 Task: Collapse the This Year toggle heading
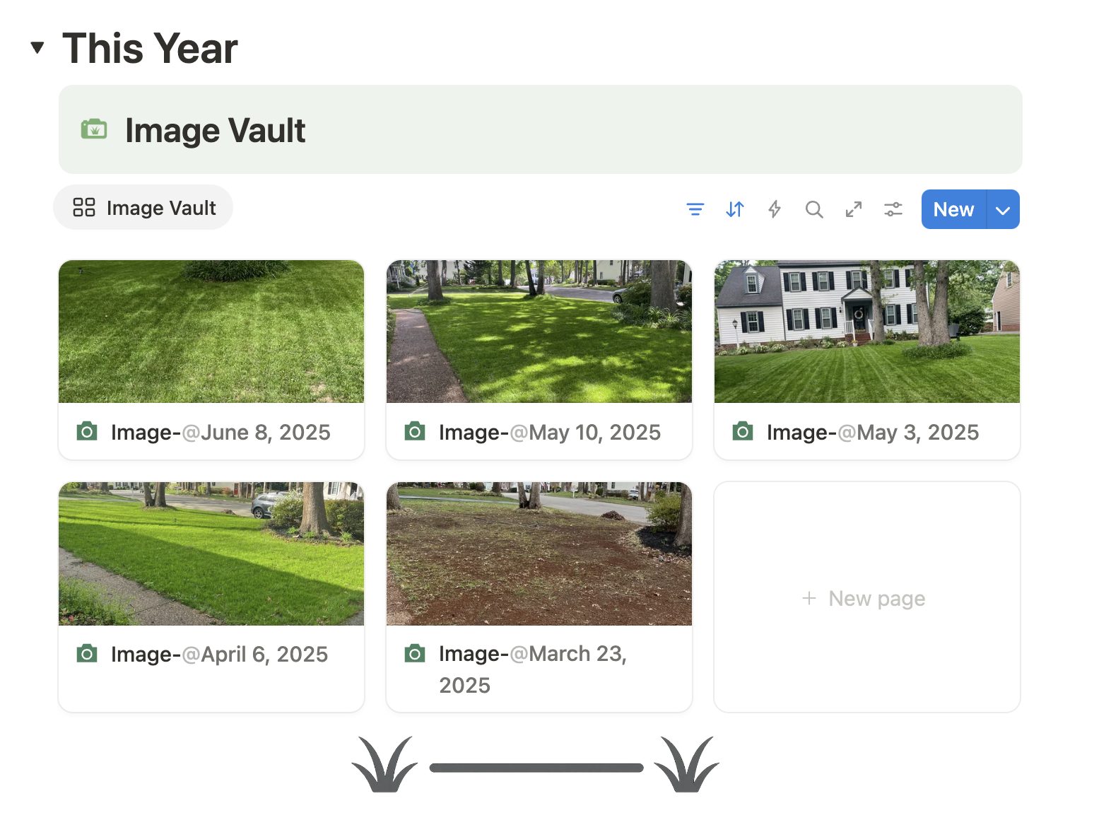pyautogui.click(x=37, y=48)
